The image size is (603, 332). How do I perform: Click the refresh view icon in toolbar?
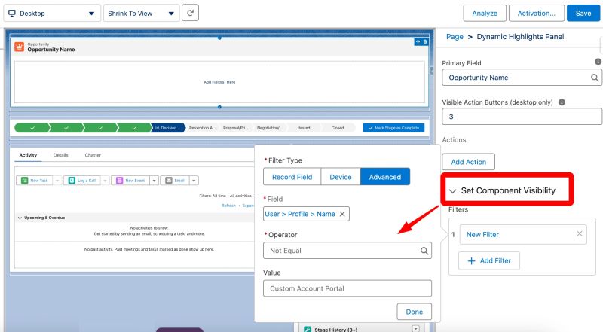(190, 13)
